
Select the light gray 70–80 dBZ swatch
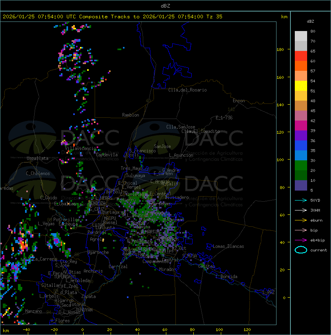pyautogui.click(x=301, y=36)
